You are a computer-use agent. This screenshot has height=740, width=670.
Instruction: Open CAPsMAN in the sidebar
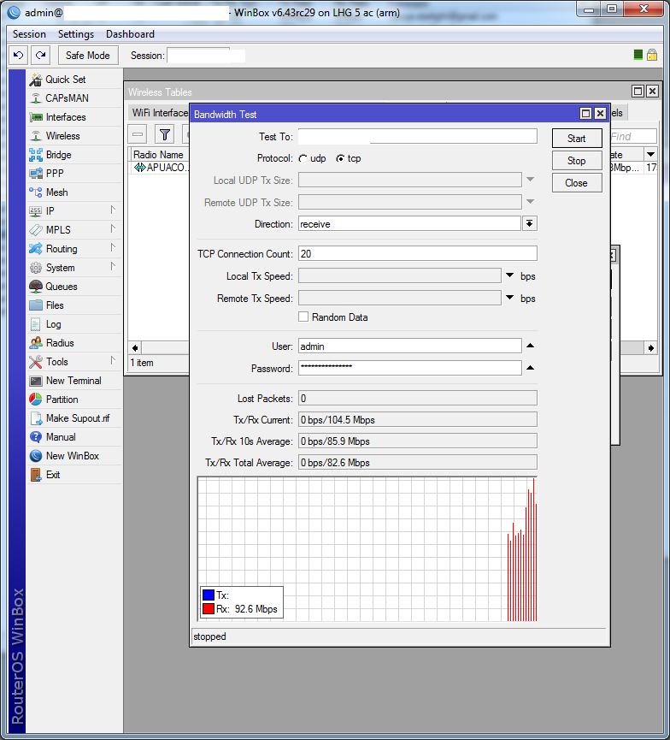pos(74,98)
